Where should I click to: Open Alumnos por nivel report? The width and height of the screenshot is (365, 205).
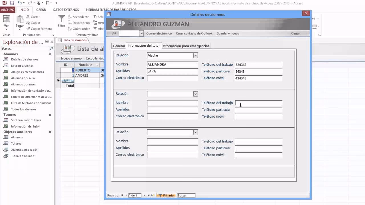click(x=23, y=84)
